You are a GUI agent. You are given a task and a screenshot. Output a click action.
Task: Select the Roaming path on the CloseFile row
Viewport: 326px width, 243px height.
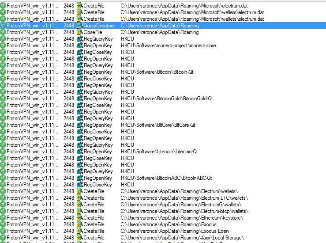click(160, 32)
